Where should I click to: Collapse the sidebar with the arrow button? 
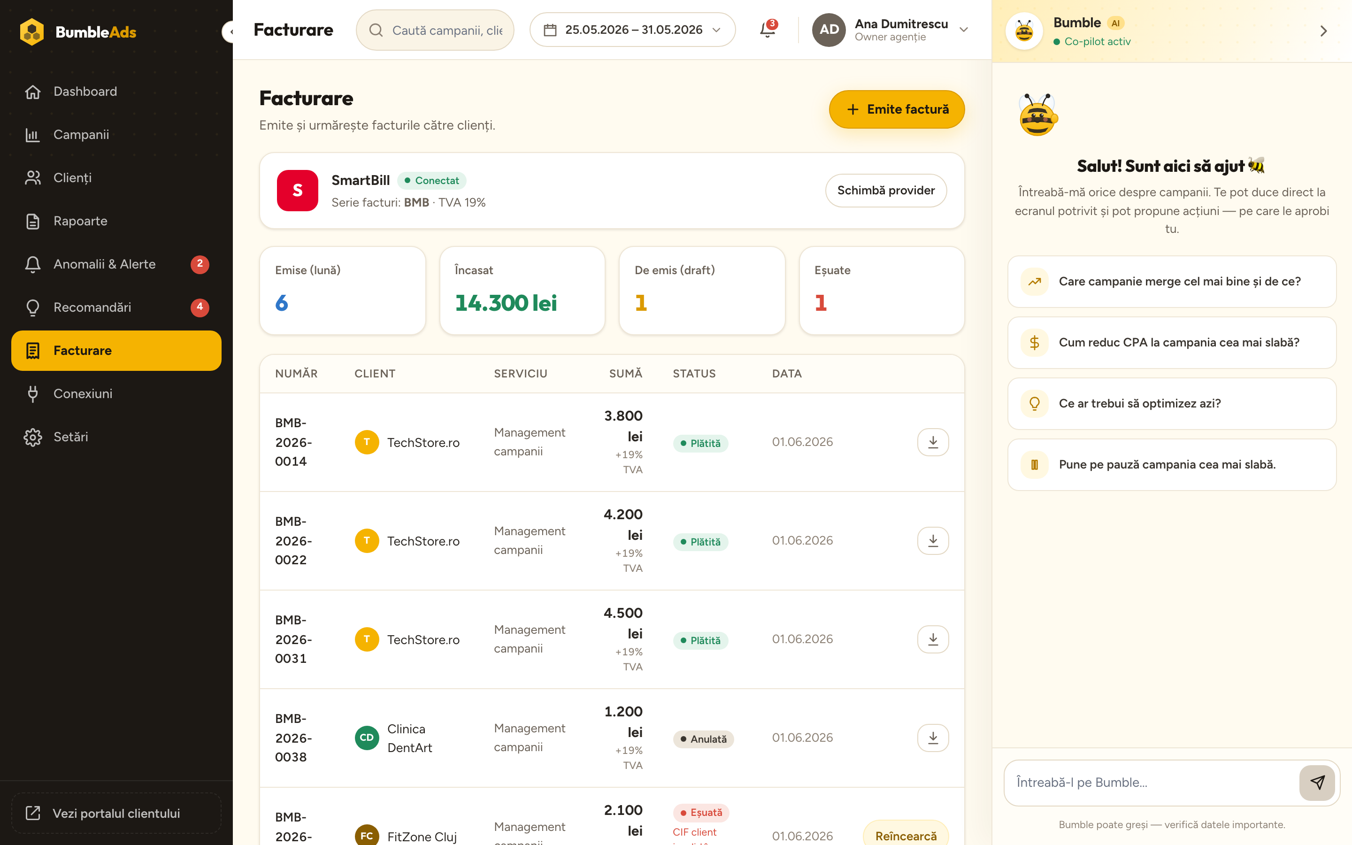click(x=229, y=32)
